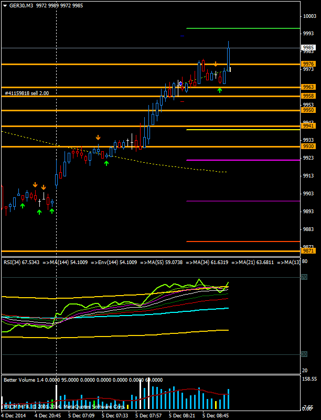Screen dimensions: 321x420
Task: Select the green horizontal line near 9997
Action: tap(241, 28)
